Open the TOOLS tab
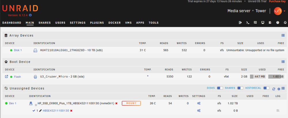 [154, 23]
